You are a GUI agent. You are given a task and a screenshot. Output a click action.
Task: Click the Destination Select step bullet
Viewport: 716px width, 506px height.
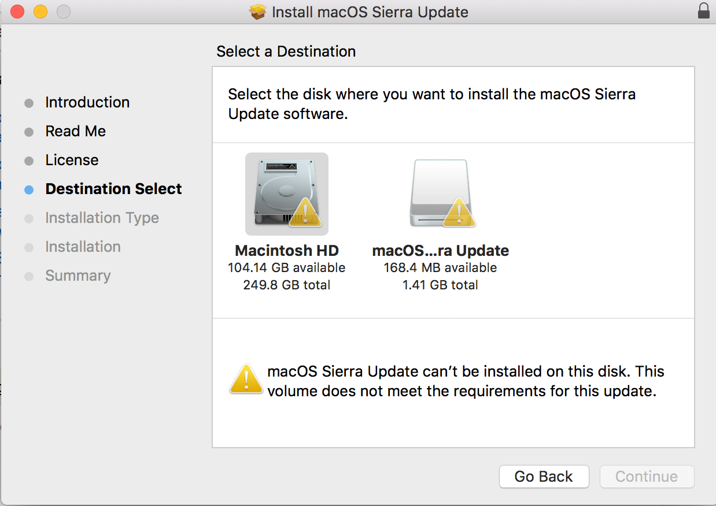click(29, 189)
